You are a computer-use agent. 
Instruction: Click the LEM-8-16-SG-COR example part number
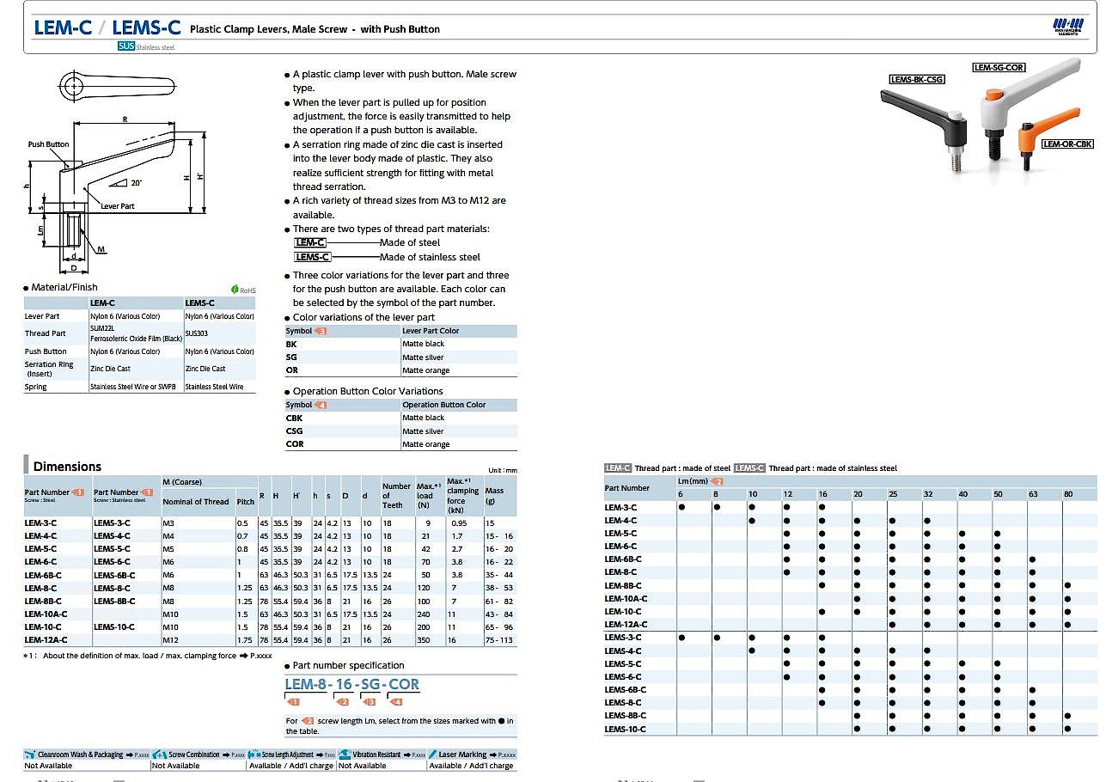352,684
